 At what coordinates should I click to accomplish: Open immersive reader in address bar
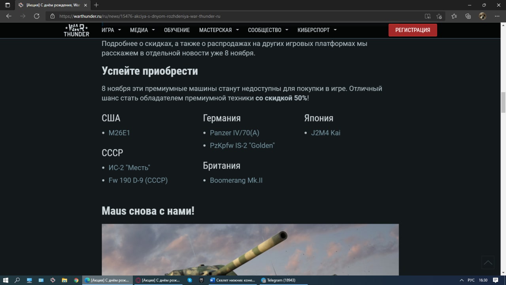[x=427, y=16]
